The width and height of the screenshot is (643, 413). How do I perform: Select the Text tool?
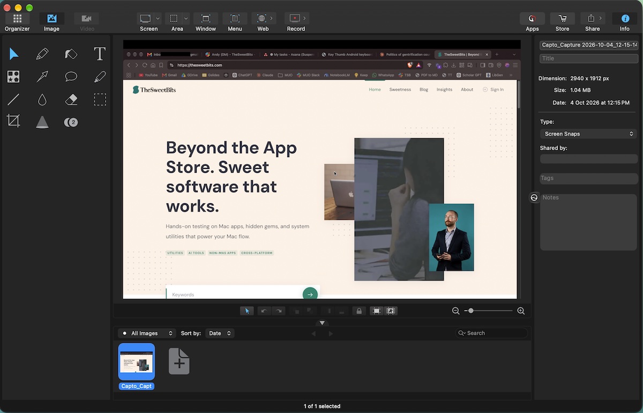point(100,54)
